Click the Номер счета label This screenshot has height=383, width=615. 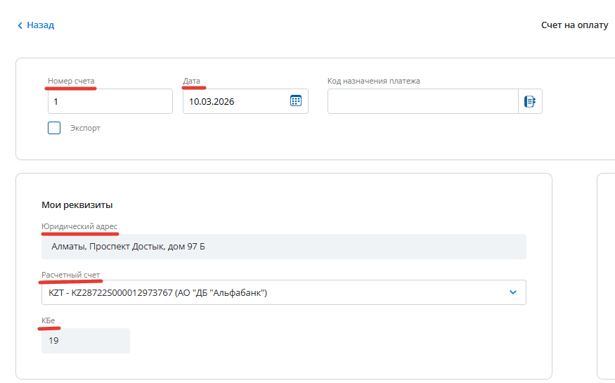pos(71,81)
